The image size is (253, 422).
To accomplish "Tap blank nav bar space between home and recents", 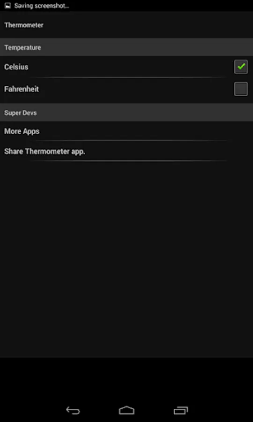I will point(154,410).
